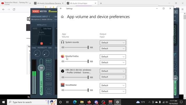Screen dimensions: 186x105
Task: Reload the browser page
Action: pos(14,9)
